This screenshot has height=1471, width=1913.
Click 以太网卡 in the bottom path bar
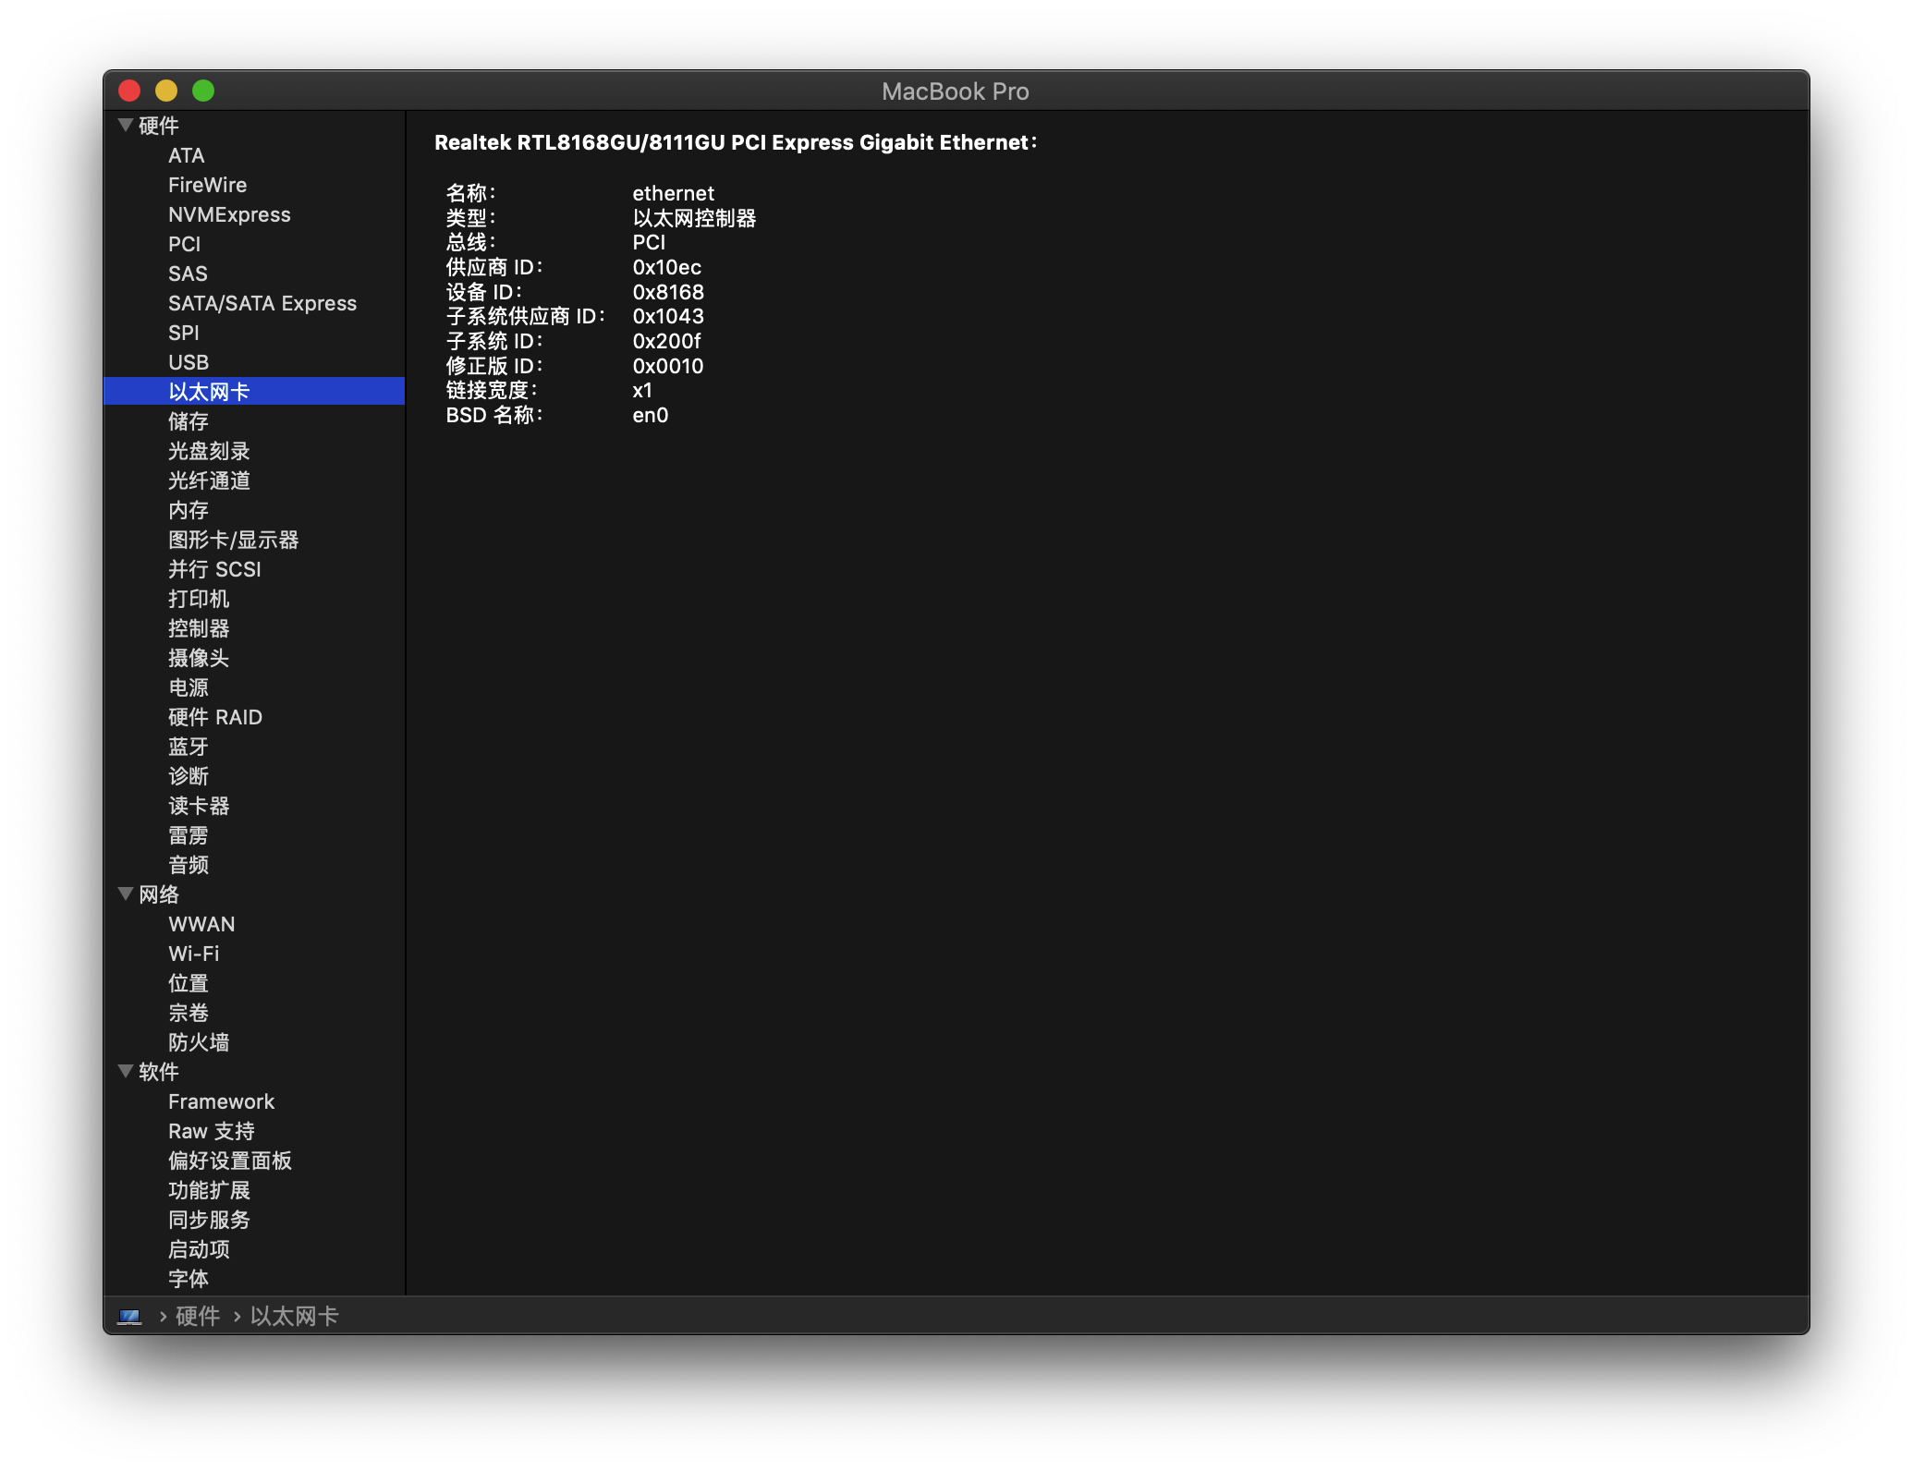click(294, 1316)
